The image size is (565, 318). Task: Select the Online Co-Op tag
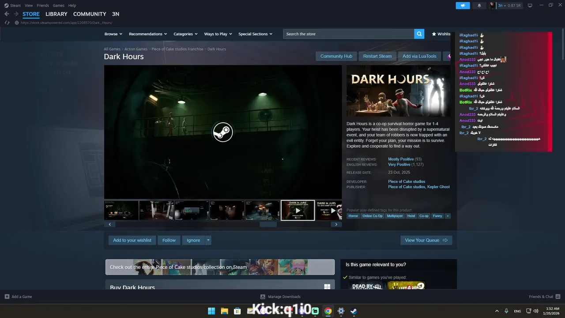373,216
